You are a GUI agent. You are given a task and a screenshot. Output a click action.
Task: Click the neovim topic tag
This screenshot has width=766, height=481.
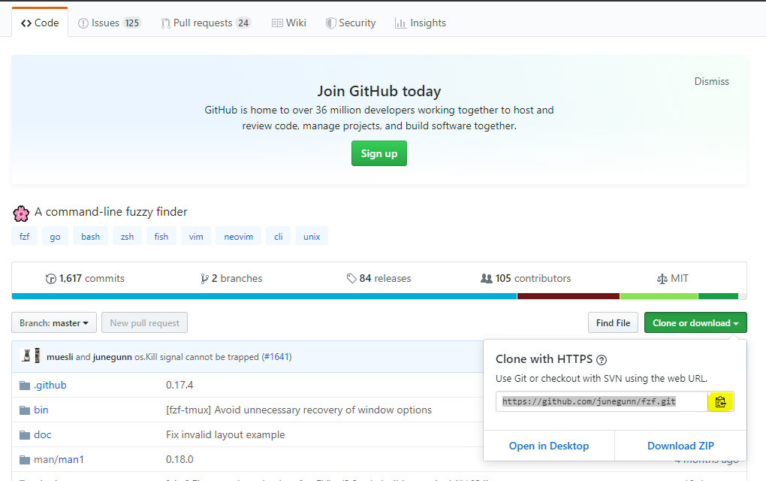point(238,236)
